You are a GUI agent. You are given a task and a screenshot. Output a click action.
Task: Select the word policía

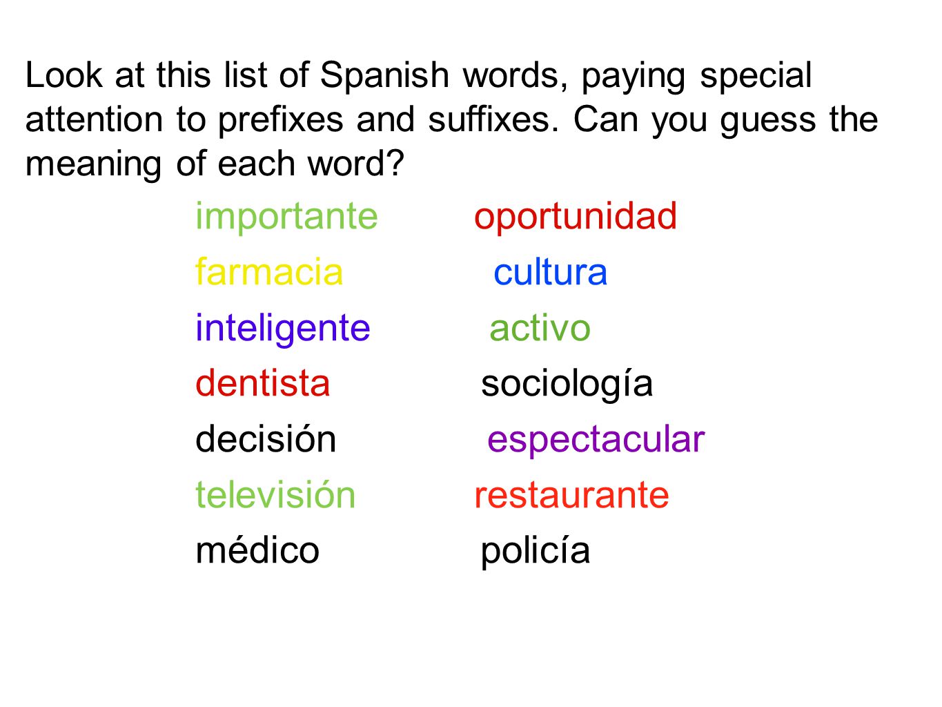[x=536, y=552]
